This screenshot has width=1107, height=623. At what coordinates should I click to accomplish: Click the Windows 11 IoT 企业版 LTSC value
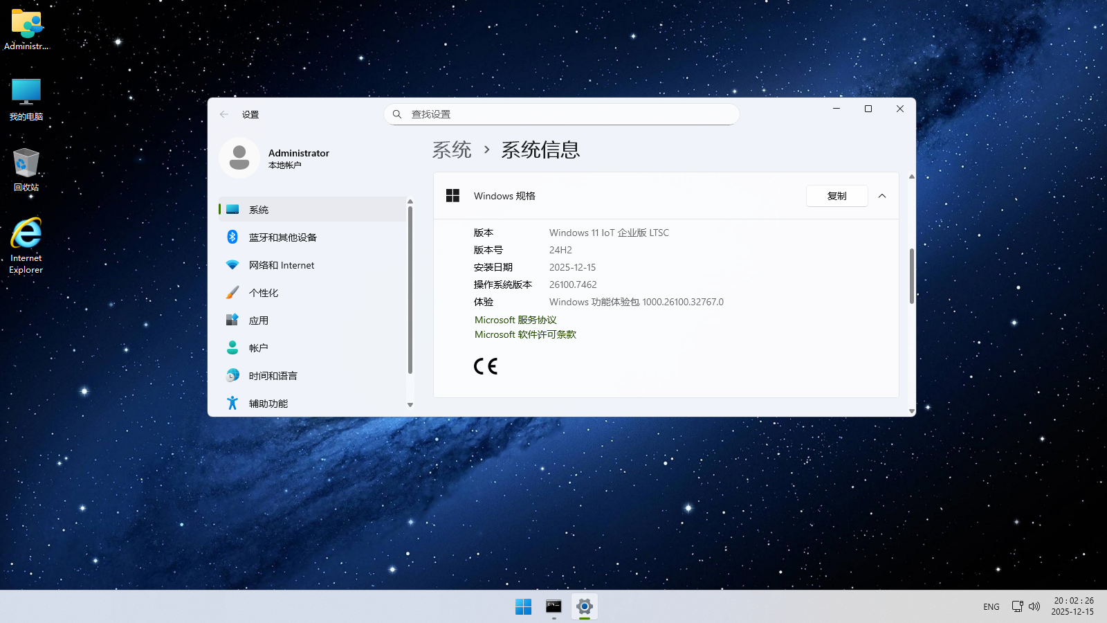coord(609,233)
